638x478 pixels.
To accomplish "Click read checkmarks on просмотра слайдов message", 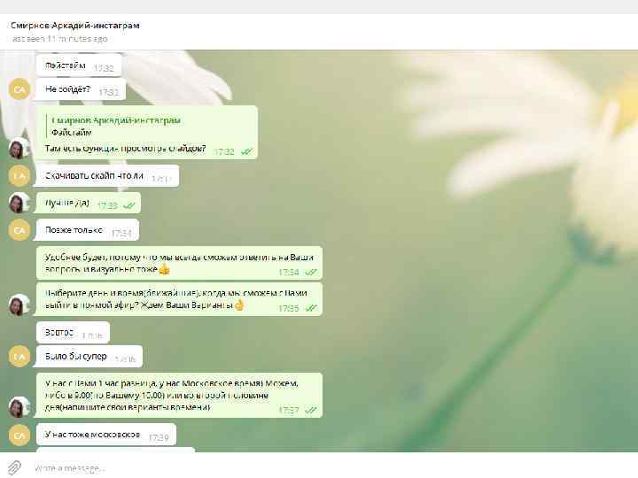I will click(246, 151).
